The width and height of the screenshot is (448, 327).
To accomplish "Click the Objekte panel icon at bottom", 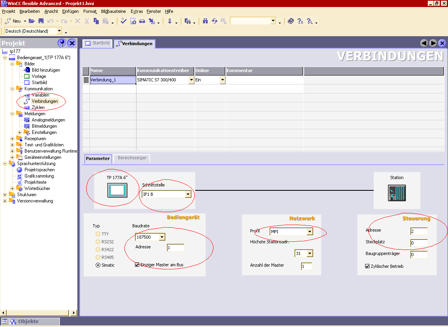I will [13, 322].
